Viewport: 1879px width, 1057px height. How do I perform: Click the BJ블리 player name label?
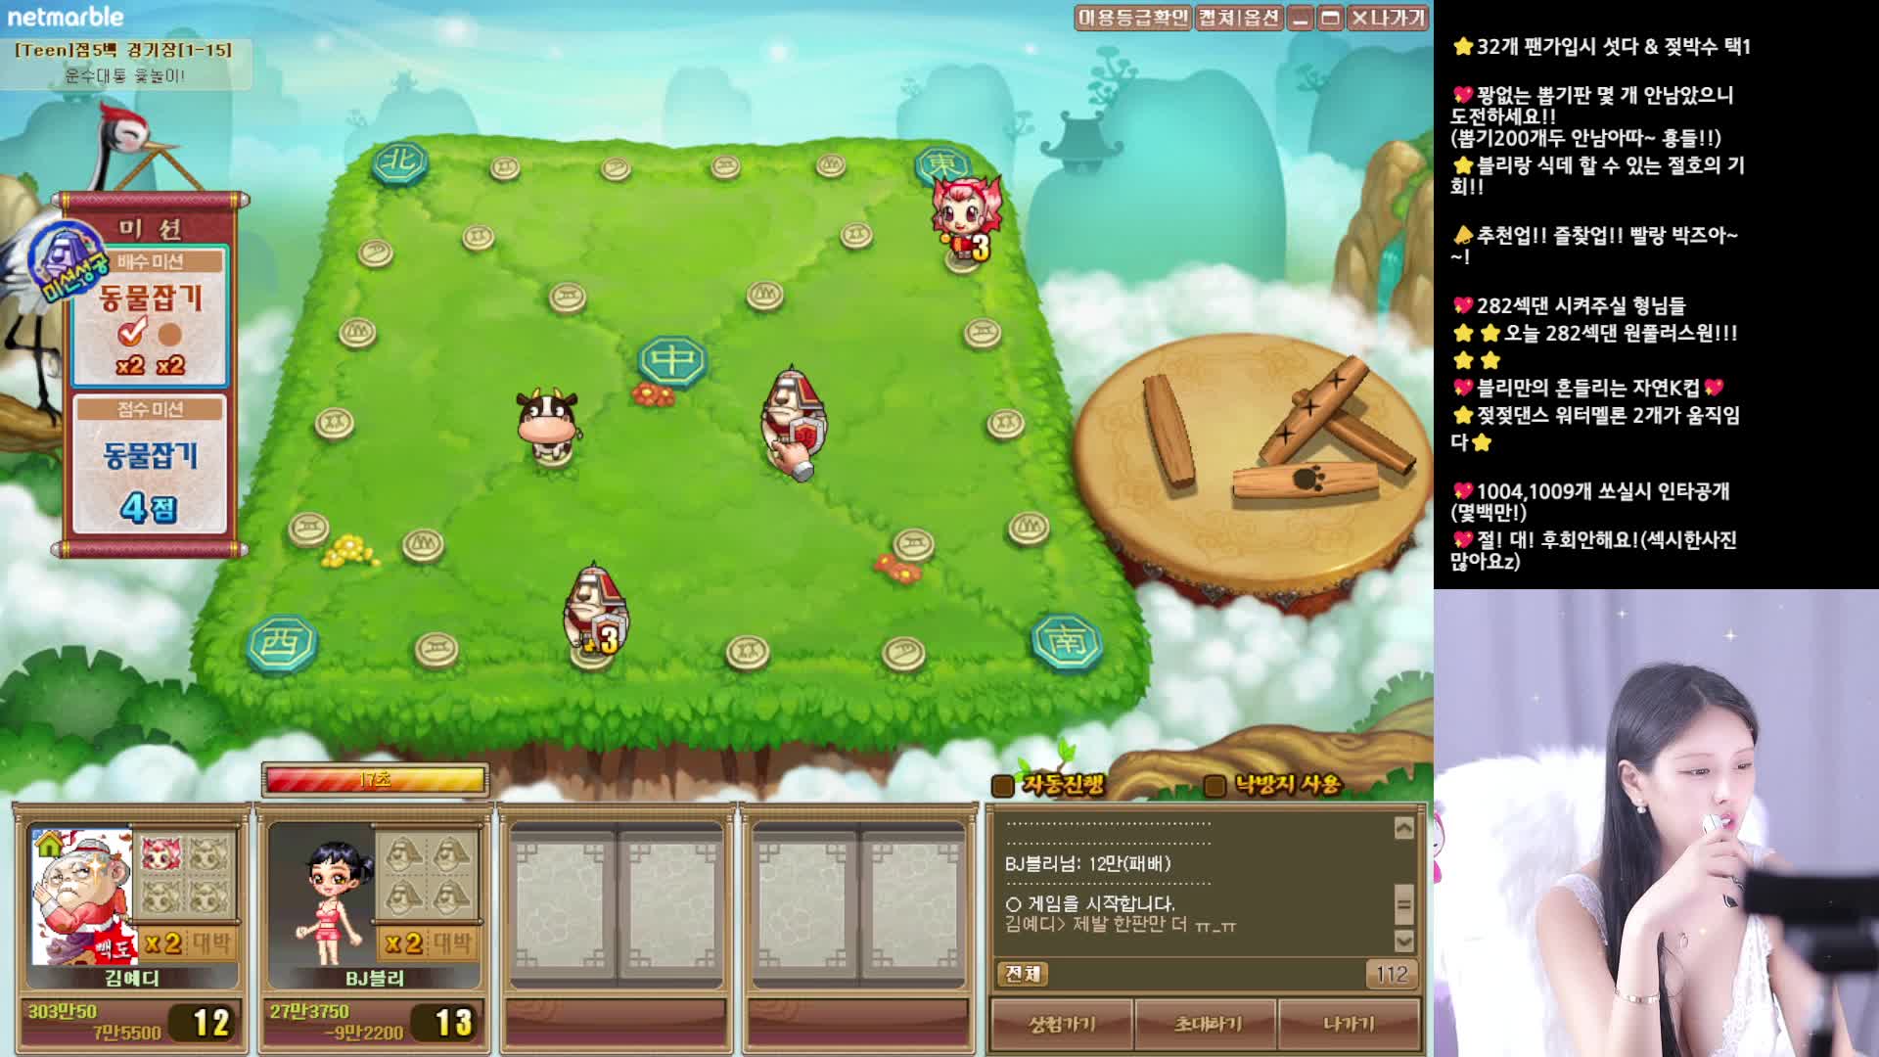tap(374, 978)
